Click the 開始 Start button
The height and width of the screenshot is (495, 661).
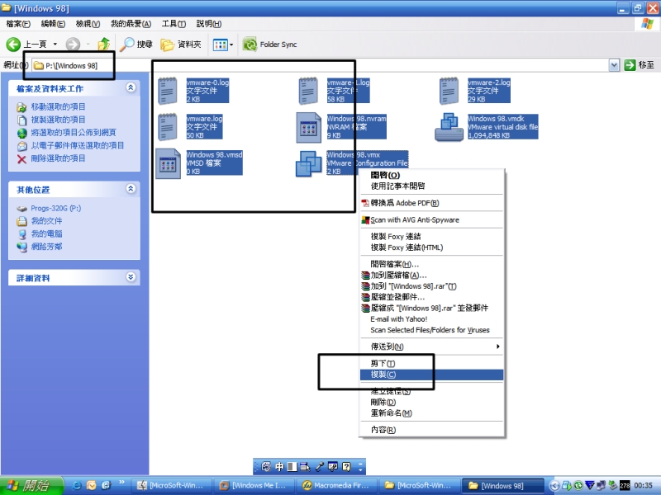coord(31,486)
